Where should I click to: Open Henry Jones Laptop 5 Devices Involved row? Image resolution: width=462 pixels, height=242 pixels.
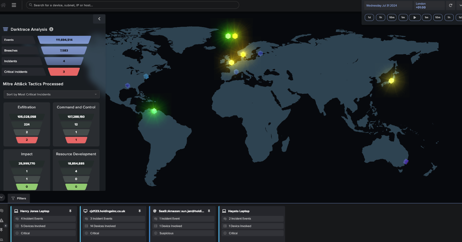[x=44, y=226]
